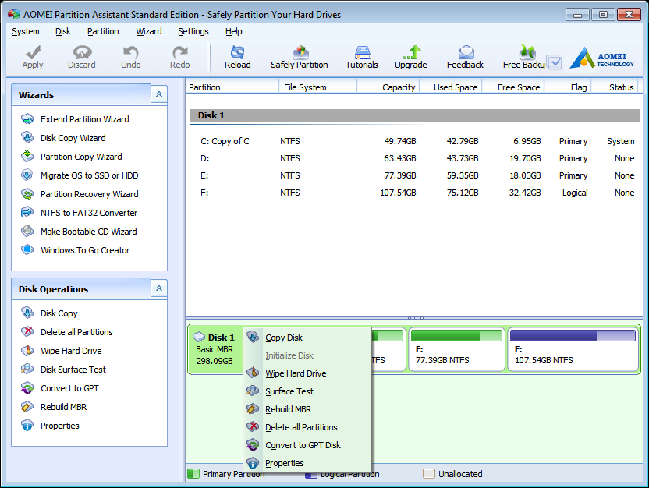Click sidebar Rebuild MBR icon
This screenshot has height=488, width=649.
tap(27, 407)
